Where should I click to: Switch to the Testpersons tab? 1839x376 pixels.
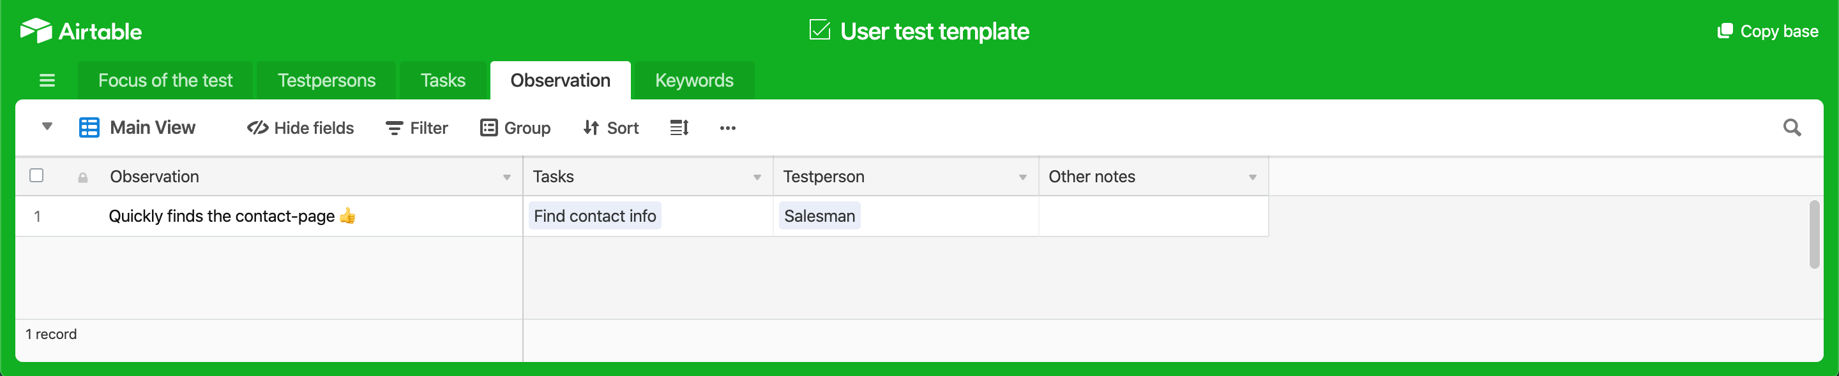click(326, 80)
